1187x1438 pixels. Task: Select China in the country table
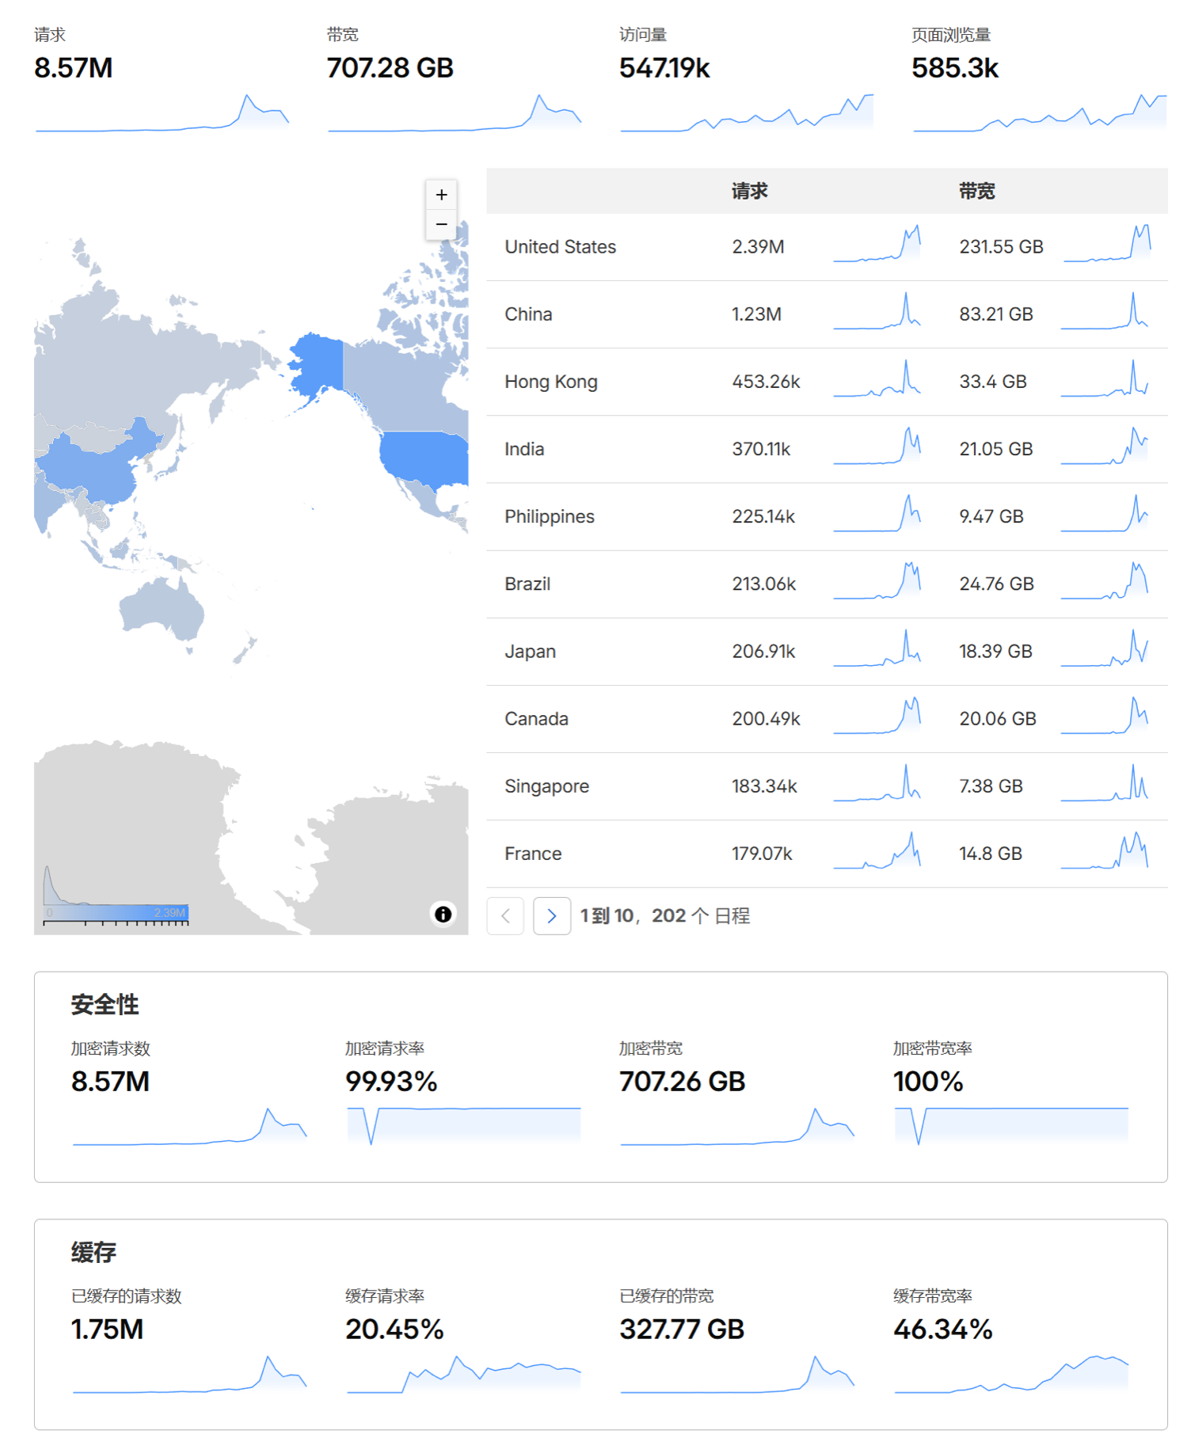click(x=528, y=314)
